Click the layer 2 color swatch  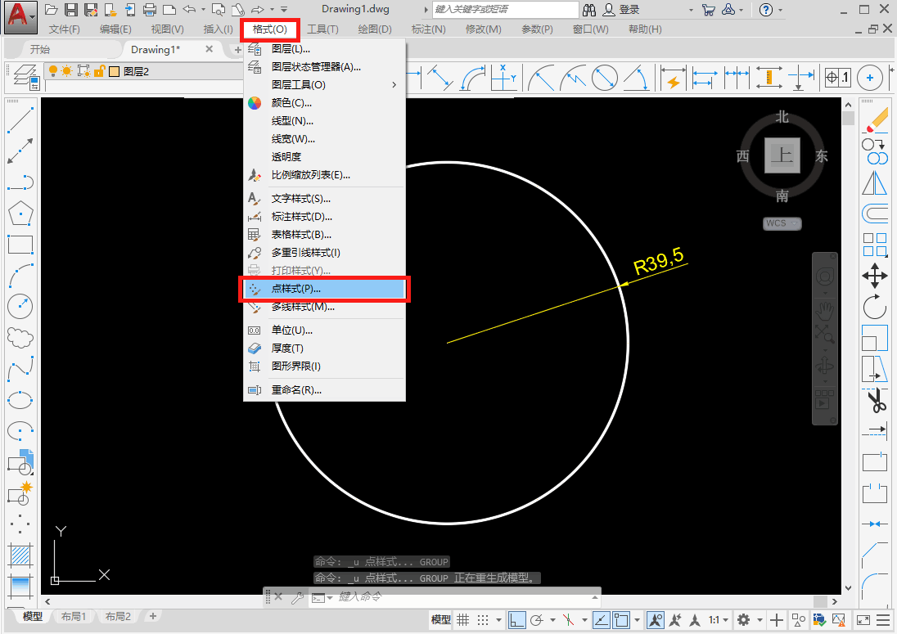coord(114,71)
